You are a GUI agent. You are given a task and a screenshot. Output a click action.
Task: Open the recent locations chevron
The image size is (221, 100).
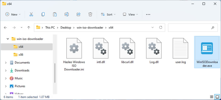tap(21, 27)
